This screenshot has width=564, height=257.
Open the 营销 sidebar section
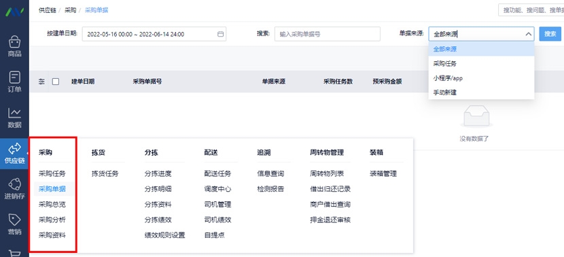click(x=14, y=224)
